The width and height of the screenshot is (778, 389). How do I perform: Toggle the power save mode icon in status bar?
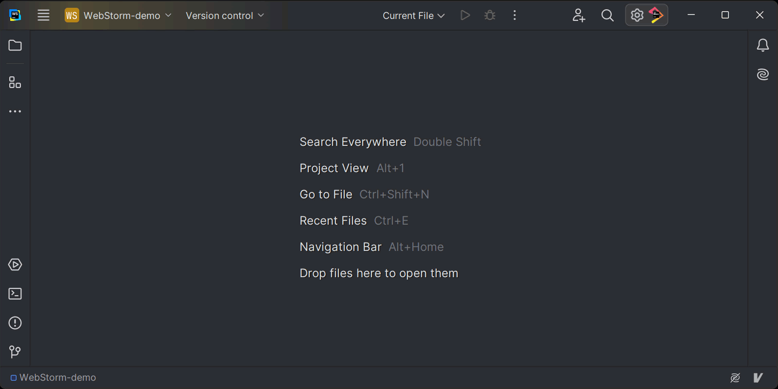pos(735,377)
